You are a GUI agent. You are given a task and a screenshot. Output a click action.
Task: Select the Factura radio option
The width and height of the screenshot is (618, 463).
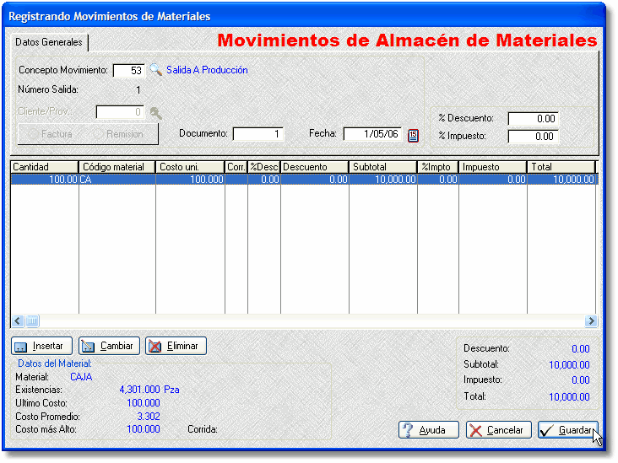(x=51, y=133)
